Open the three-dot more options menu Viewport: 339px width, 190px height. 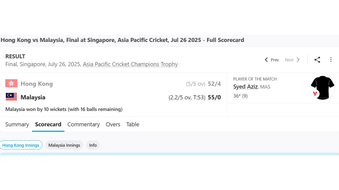[331, 60]
